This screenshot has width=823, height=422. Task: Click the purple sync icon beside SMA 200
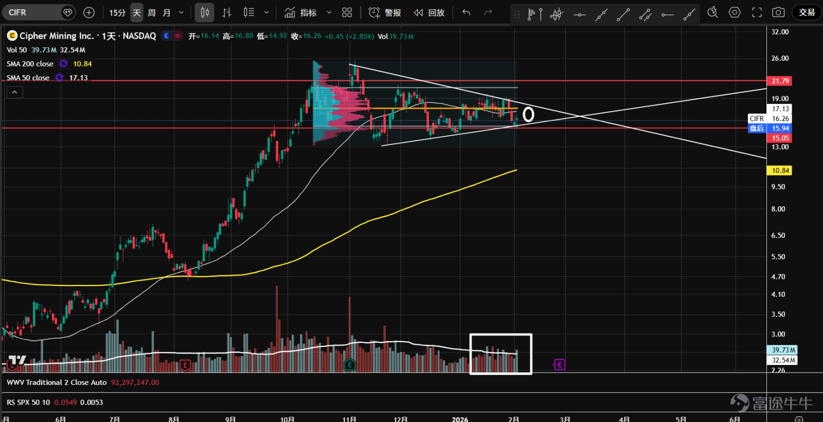[63, 64]
